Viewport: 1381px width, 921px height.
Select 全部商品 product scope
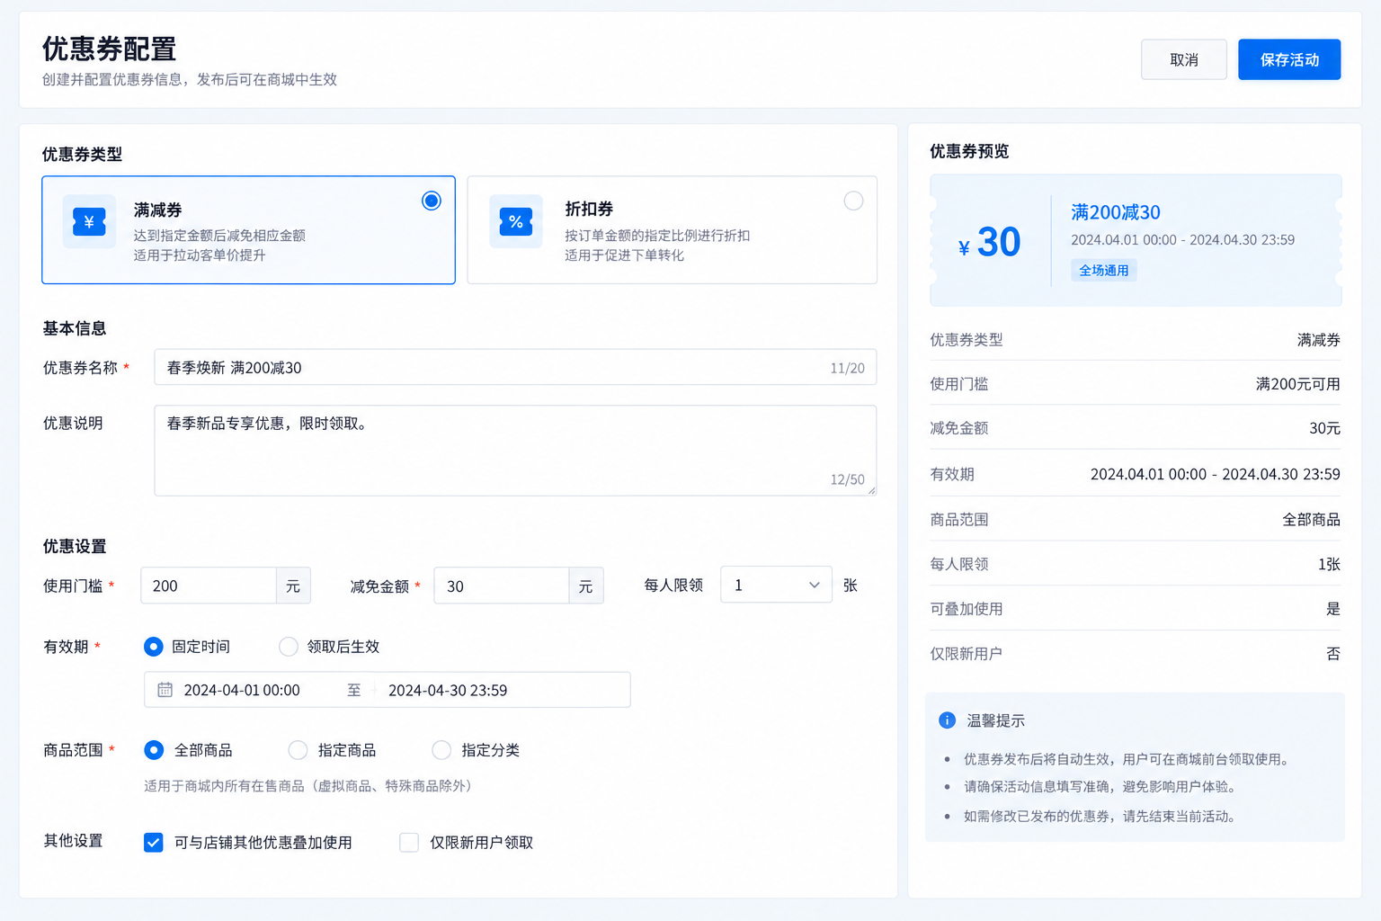[154, 750]
